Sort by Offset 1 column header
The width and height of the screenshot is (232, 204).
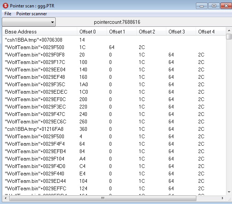pos(121,32)
